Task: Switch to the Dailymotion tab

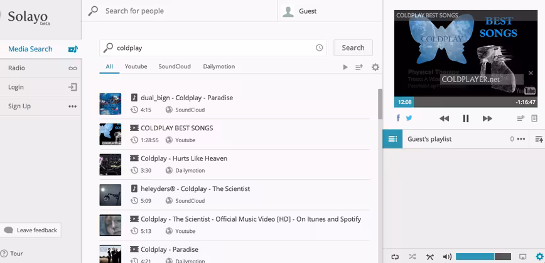Action: coord(219,66)
